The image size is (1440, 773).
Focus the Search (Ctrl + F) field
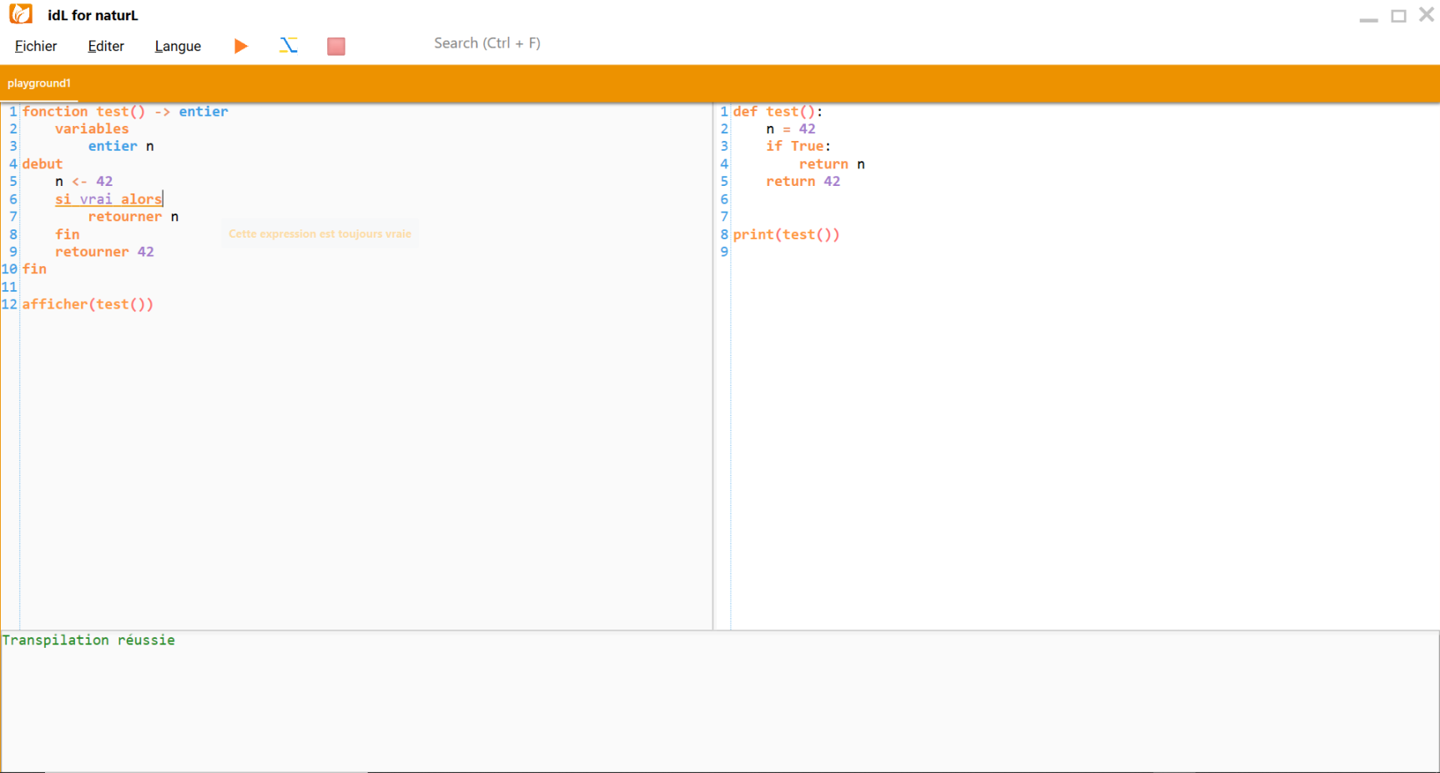[487, 43]
